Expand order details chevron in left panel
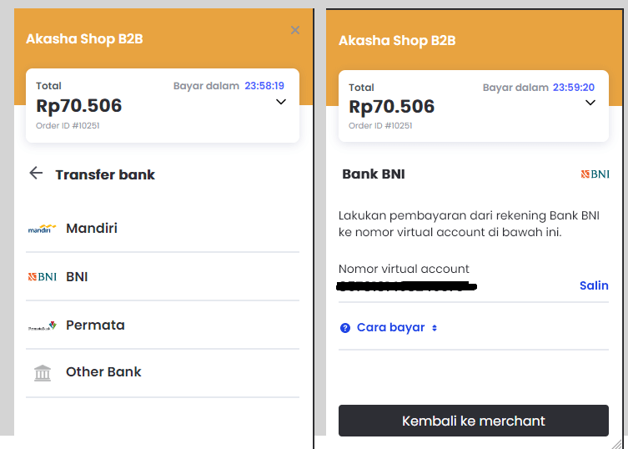 tap(281, 102)
